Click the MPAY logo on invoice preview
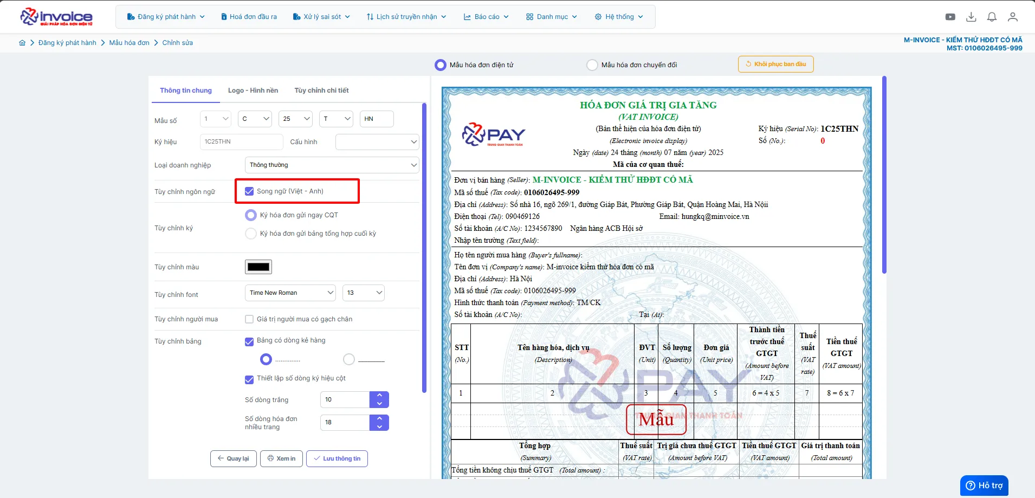 click(494, 134)
